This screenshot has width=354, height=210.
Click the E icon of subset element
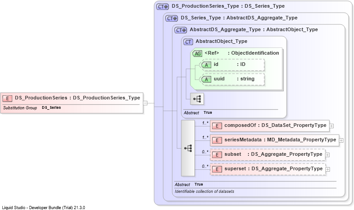tap(217, 155)
